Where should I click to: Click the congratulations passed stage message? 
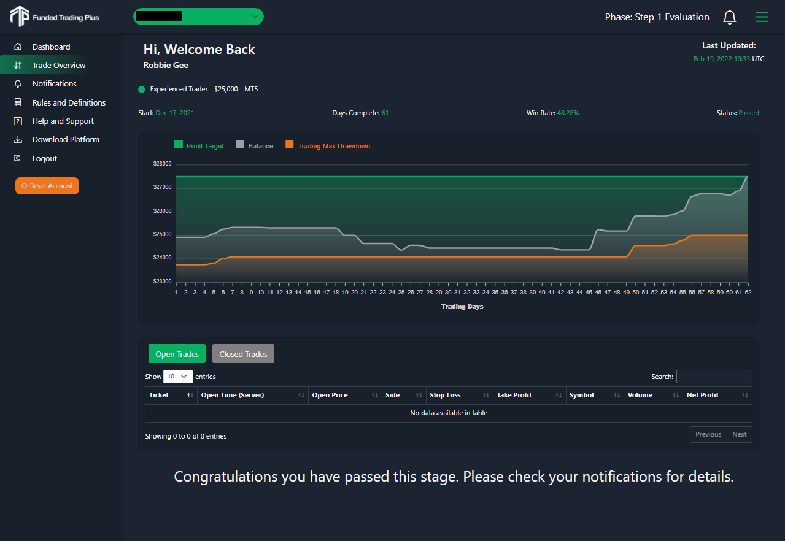pyautogui.click(x=454, y=477)
